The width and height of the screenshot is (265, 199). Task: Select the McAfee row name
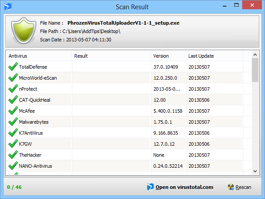(27, 111)
